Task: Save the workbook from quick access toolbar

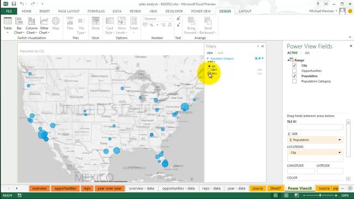Action: click(x=14, y=4)
